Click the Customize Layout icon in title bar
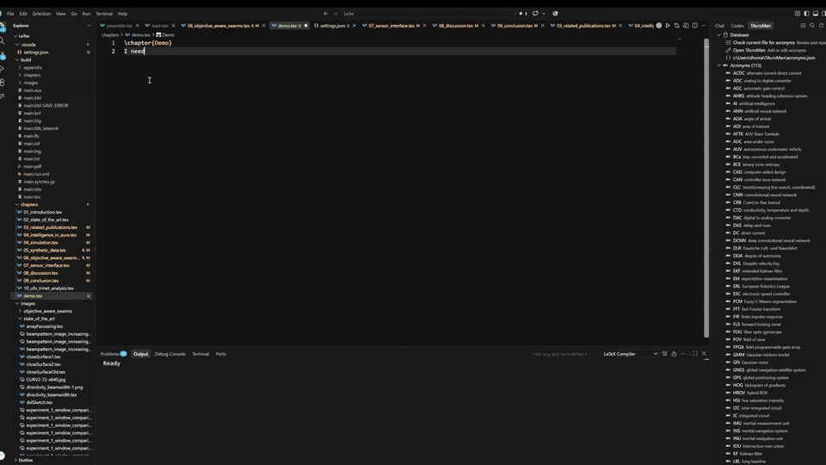The width and height of the screenshot is (826, 465). (x=797, y=14)
